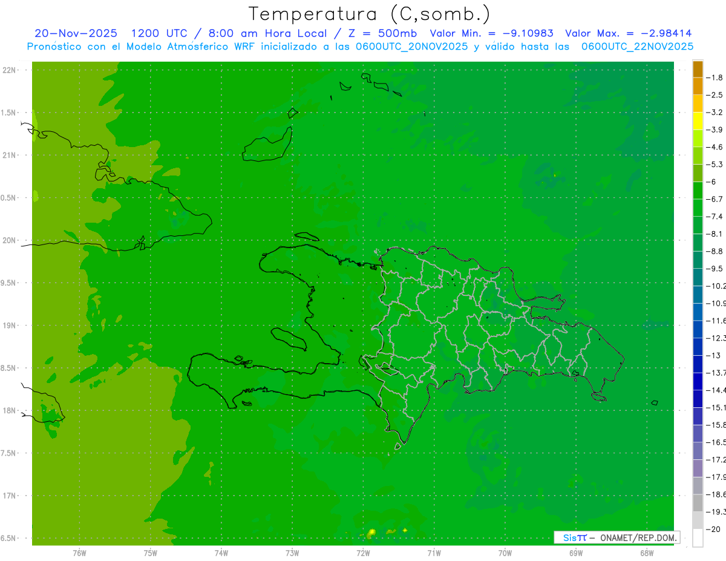Viewport: 726px width, 561px height.
Task: Click "Valor Max. = -2.98414" readout
Action: tap(629, 33)
